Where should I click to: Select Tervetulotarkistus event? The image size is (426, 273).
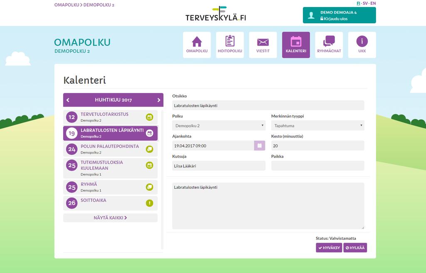point(110,117)
